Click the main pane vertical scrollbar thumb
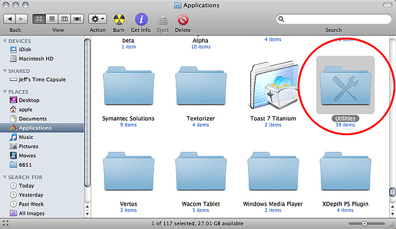Image resolution: width=396 pixels, height=229 pixels. click(392, 192)
